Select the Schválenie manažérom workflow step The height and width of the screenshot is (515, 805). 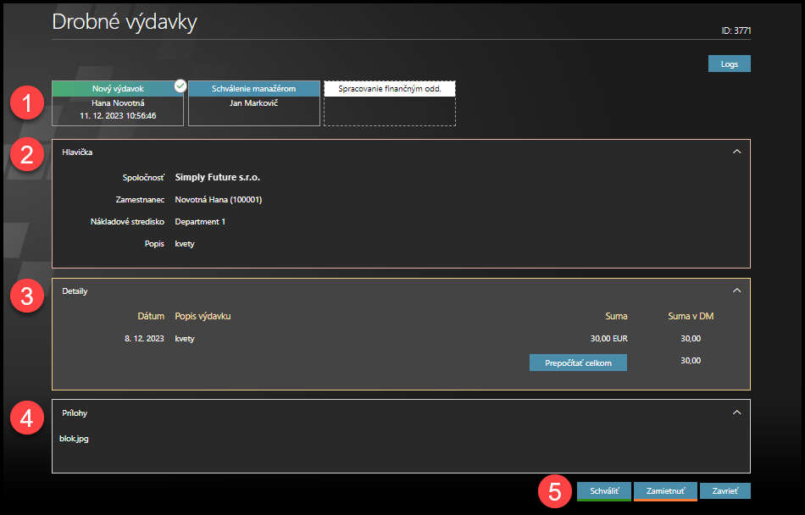click(x=254, y=88)
